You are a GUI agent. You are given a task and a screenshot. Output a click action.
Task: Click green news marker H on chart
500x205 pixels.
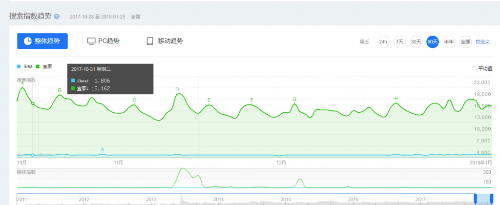pos(396,99)
